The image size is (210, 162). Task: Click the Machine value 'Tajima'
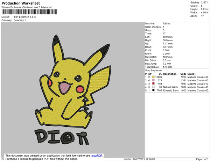click(x=167, y=23)
